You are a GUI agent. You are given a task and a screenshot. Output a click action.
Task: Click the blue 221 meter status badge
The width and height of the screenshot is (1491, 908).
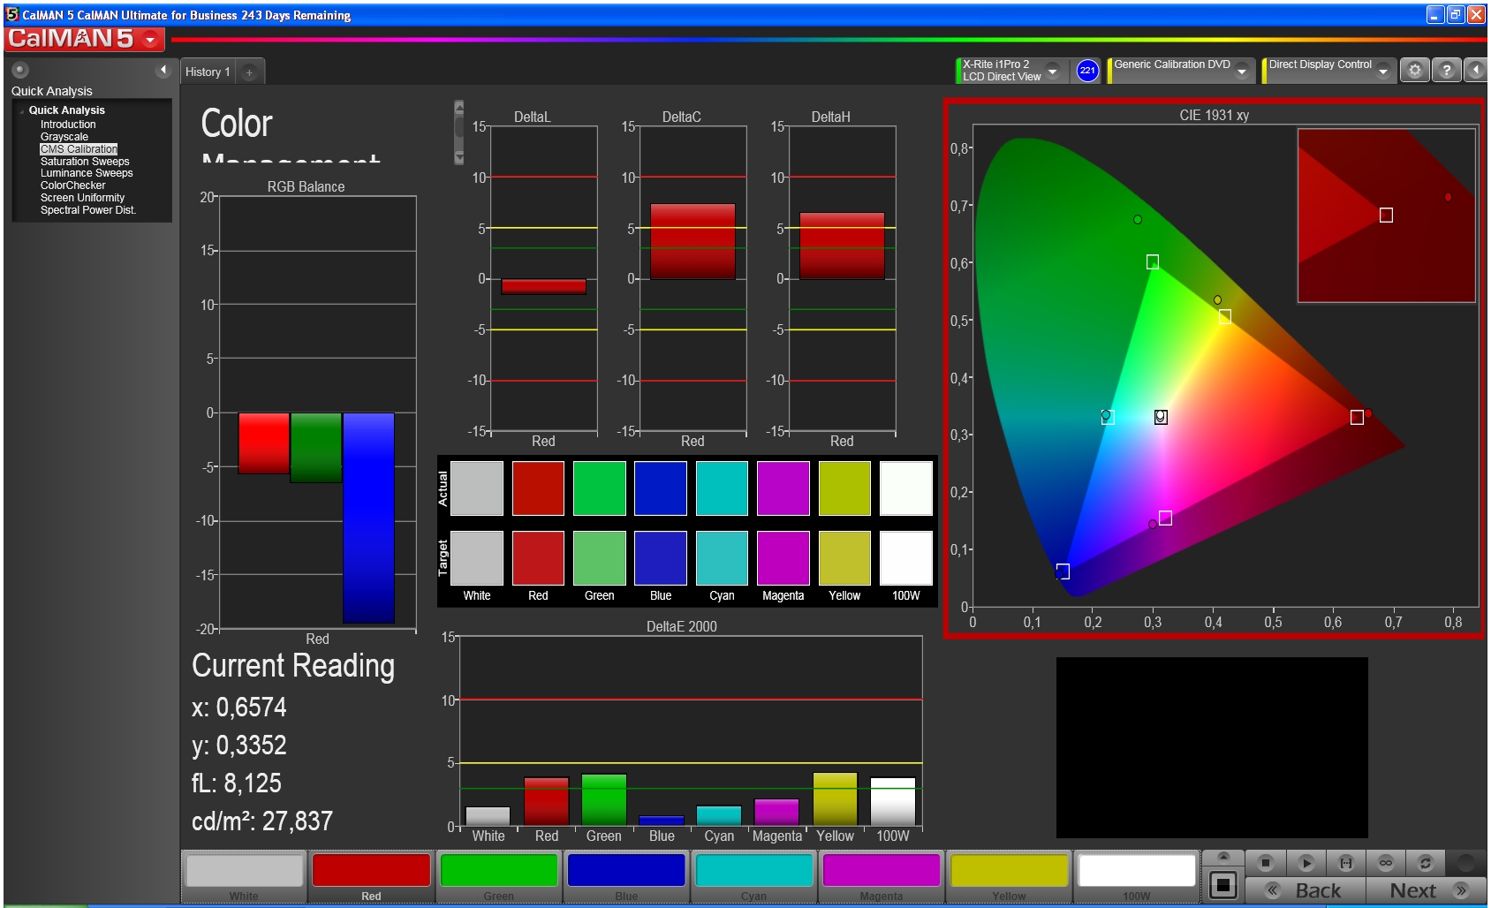coord(1087,71)
